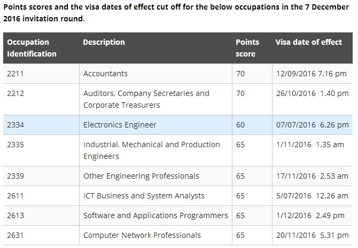Select the Auditors, Company Secretaries description cell
Image resolution: width=358 pixels, height=248 pixels.
(x=146, y=99)
